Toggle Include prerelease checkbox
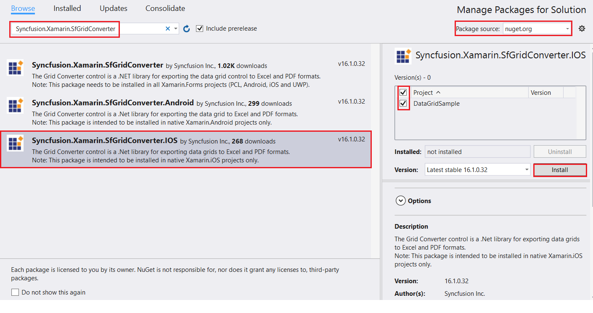The height and width of the screenshot is (313, 593). (200, 29)
